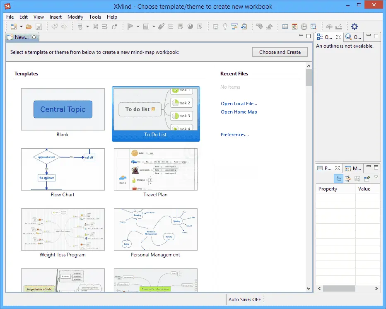This screenshot has width=386, height=309.
Task: Click the Redo arrow icon
Action: click(x=64, y=27)
